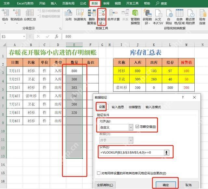Open 获取数据 Get Data

147,17
